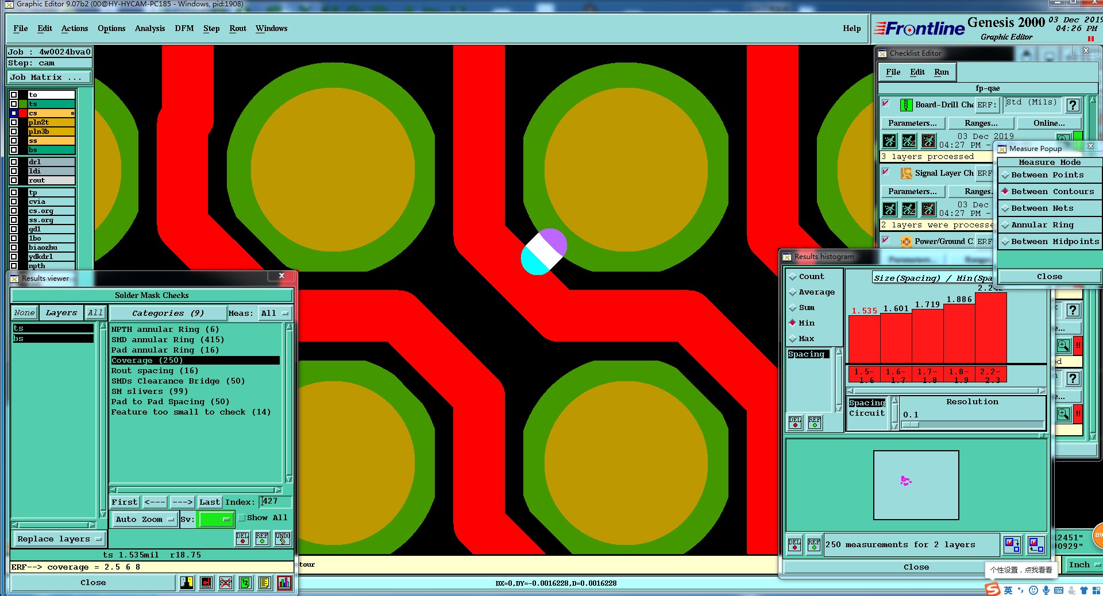Screen dimensions: 1103x596
Task: Open the Run menu in Checklist Editor
Action: [942, 72]
